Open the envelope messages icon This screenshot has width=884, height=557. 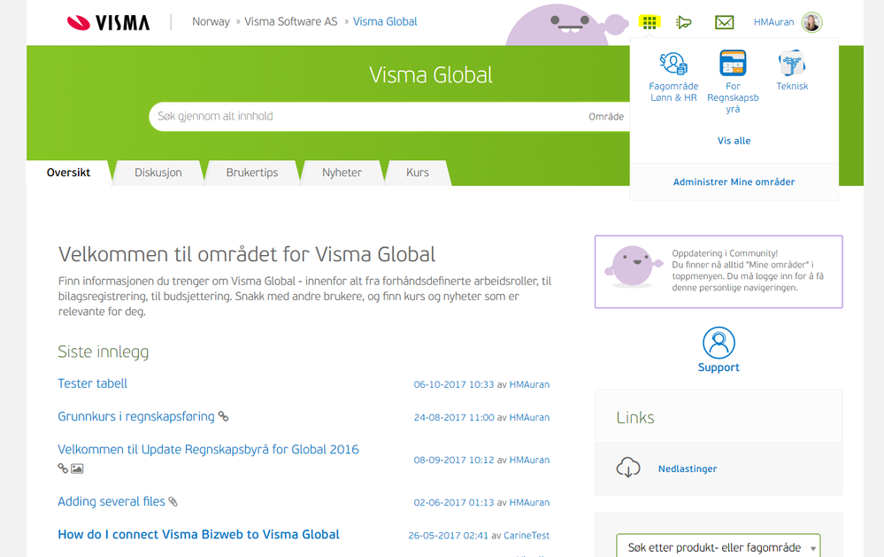coord(724,22)
